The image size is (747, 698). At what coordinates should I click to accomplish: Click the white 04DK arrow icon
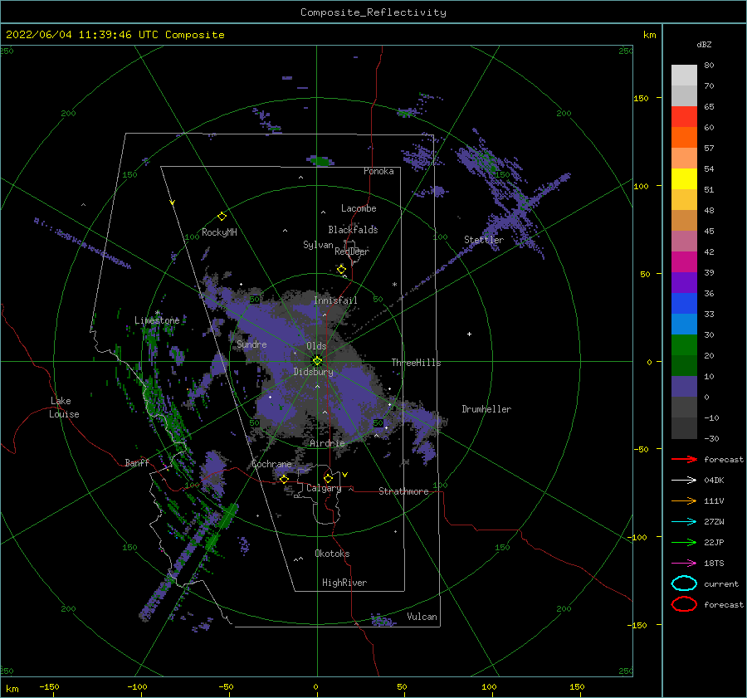pyautogui.click(x=684, y=480)
